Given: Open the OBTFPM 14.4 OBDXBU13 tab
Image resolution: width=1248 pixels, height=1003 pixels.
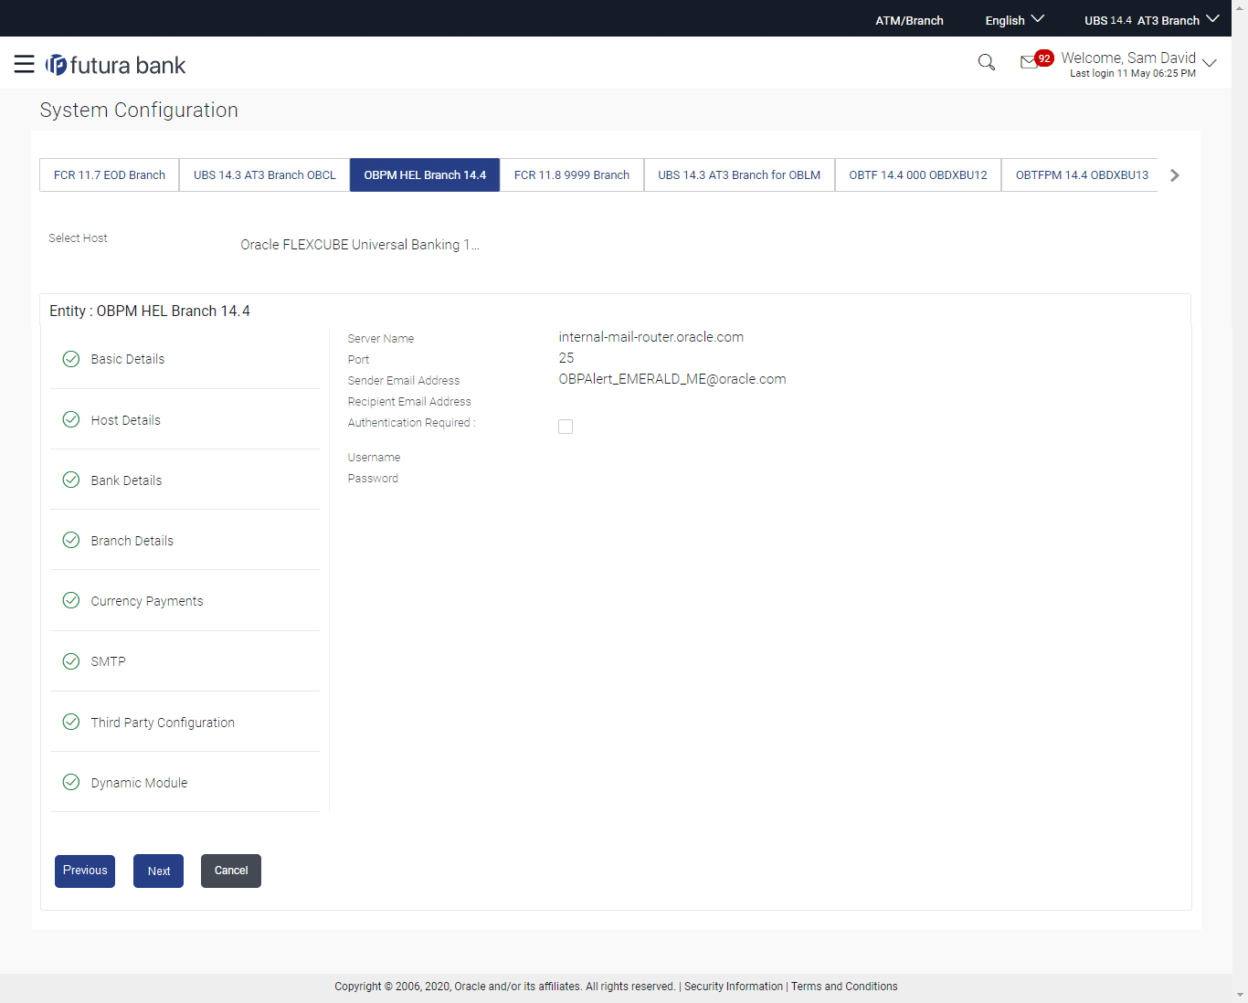Looking at the screenshot, I should pos(1082,175).
